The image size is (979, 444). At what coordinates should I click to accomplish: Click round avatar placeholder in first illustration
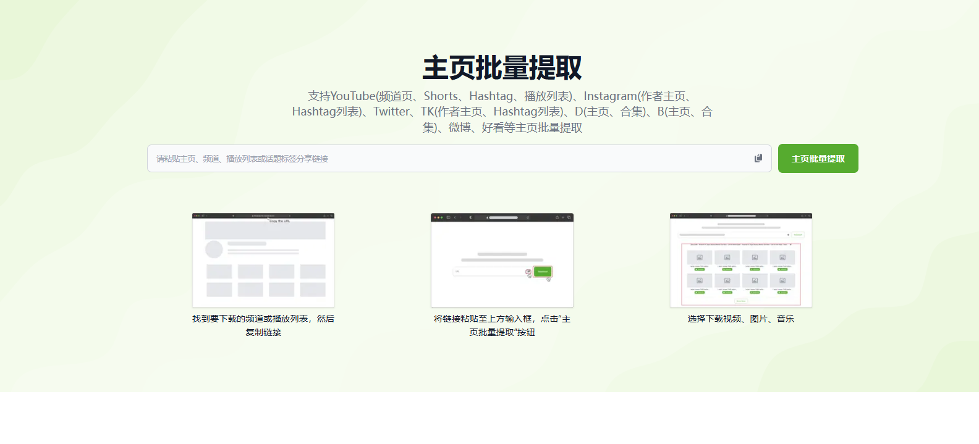(214, 249)
